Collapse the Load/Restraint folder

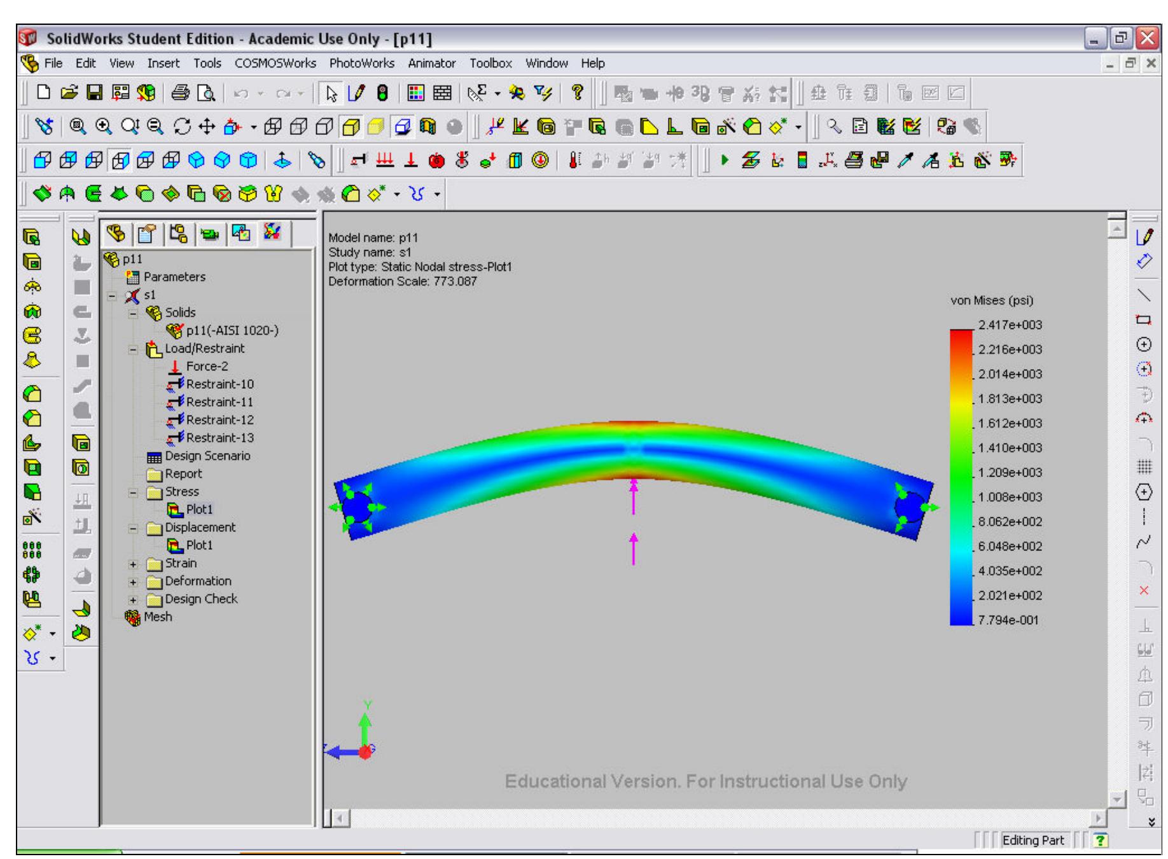tap(133, 349)
